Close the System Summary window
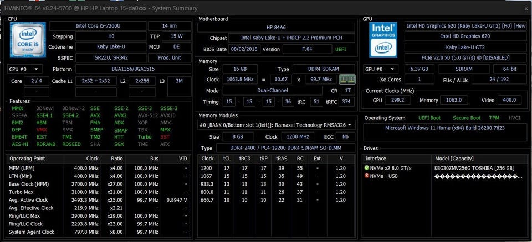This screenshot has height=242, width=532. pos(525,9)
